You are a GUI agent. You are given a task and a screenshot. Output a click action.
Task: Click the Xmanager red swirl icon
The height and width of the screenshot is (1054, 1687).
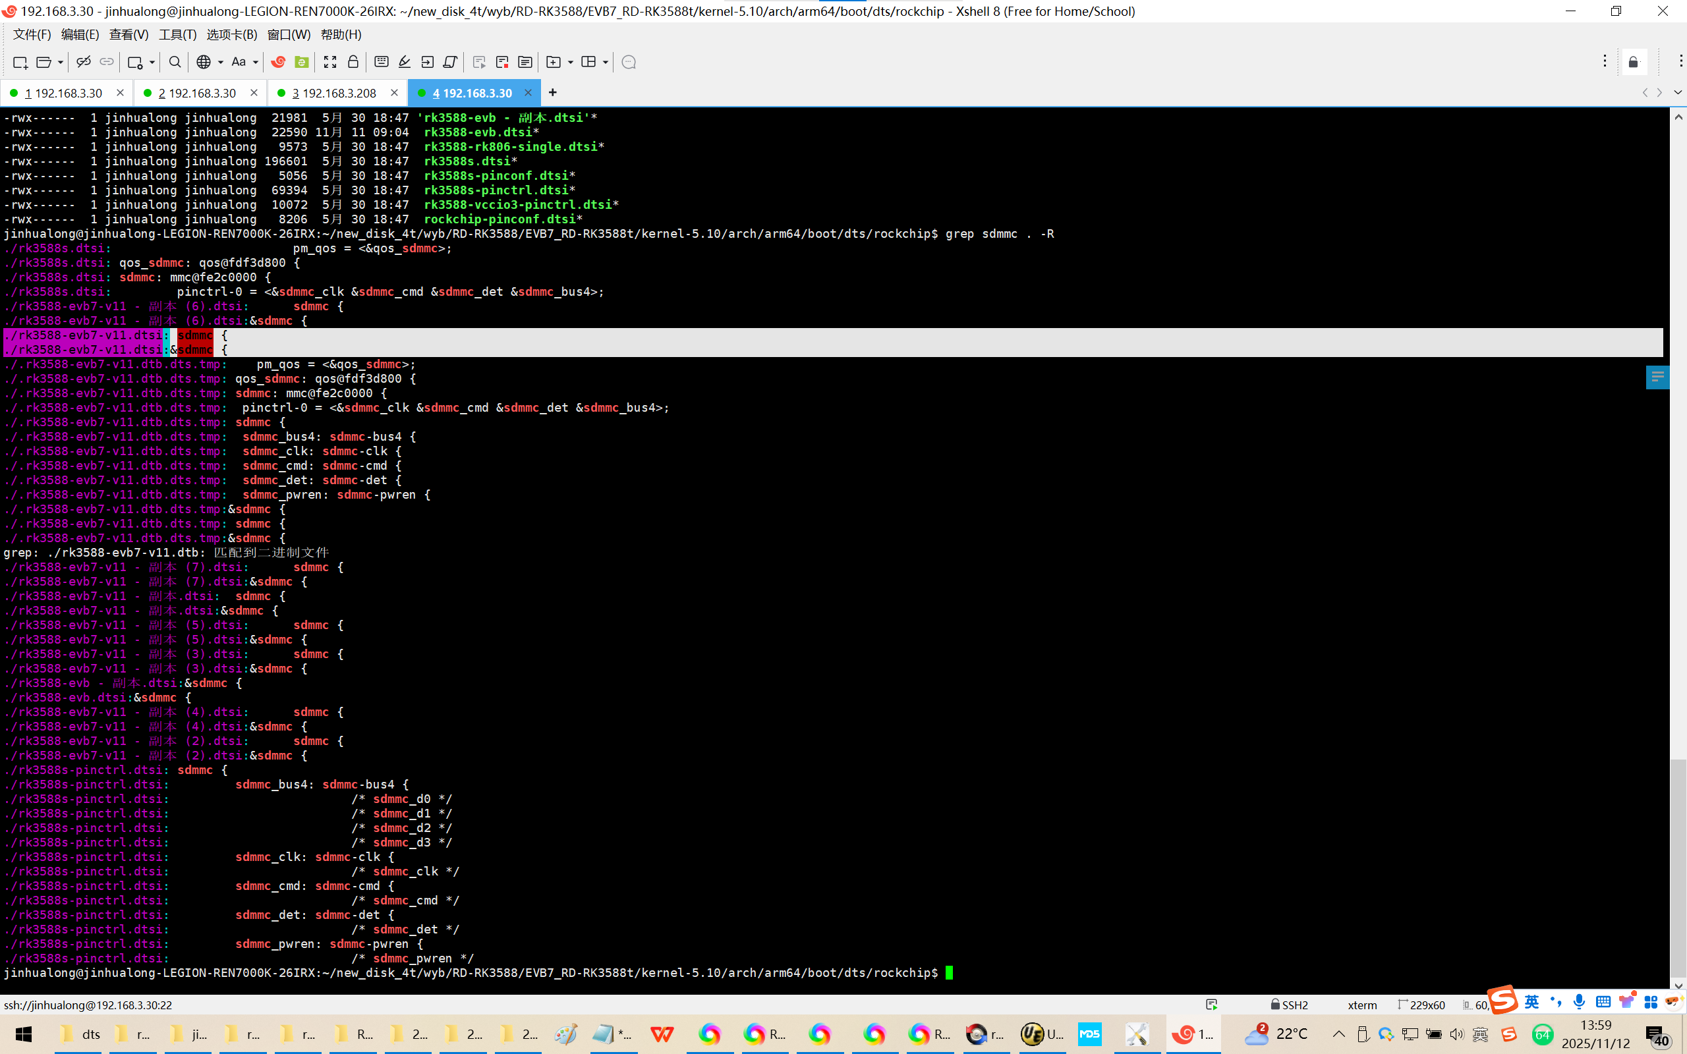pyautogui.click(x=278, y=62)
